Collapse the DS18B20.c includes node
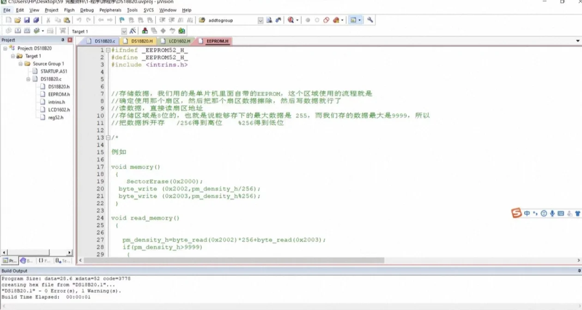Image resolution: width=582 pixels, height=310 pixels. (x=28, y=79)
